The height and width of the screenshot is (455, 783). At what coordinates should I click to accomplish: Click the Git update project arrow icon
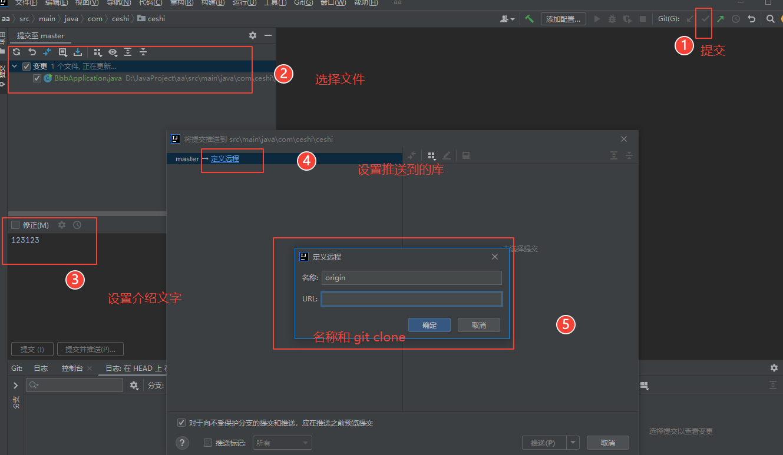coord(690,19)
